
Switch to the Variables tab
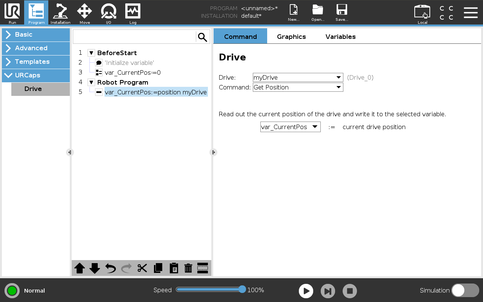click(340, 37)
